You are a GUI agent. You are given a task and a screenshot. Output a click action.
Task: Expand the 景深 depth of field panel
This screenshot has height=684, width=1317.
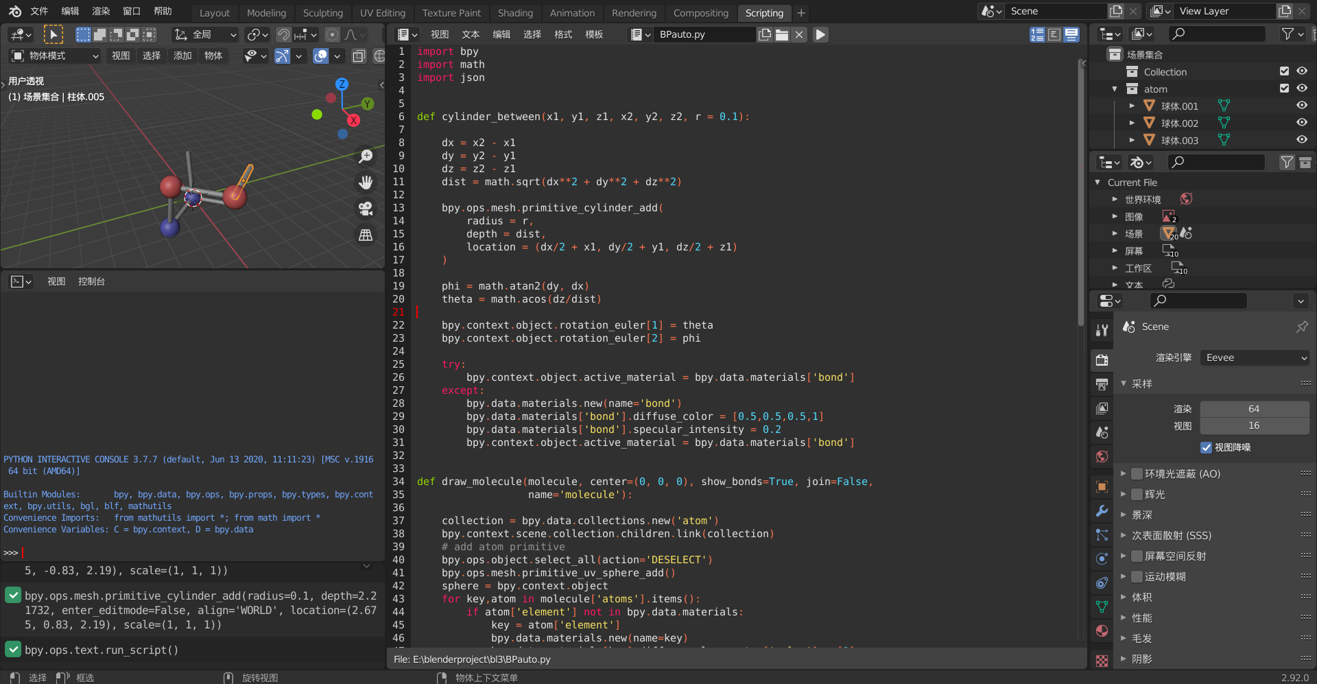tap(1124, 515)
